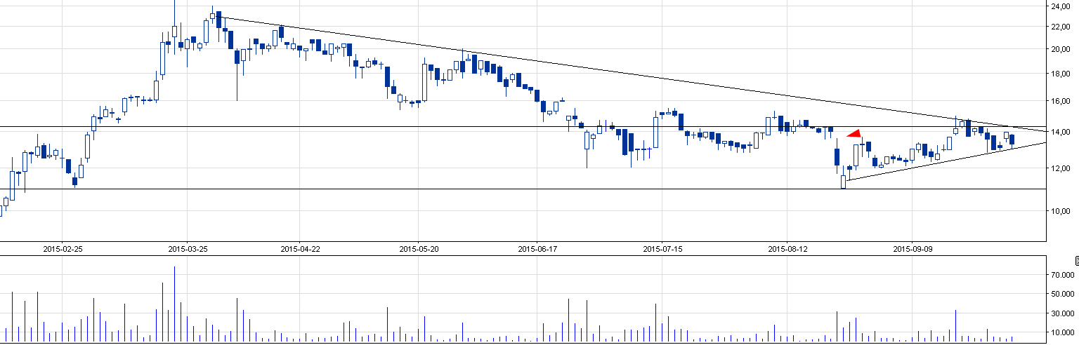1079x345 pixels.
Task: Click the 2015-03-25 date axis label
Action: click(188, 249)
